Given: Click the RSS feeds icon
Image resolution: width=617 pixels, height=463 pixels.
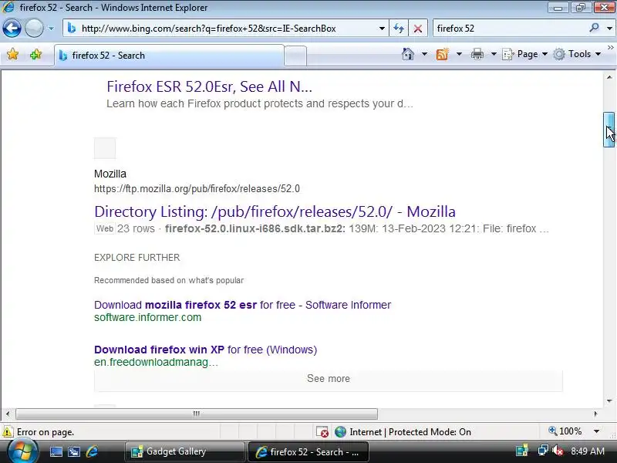Looking at the screenshot, I should (442, 54).
